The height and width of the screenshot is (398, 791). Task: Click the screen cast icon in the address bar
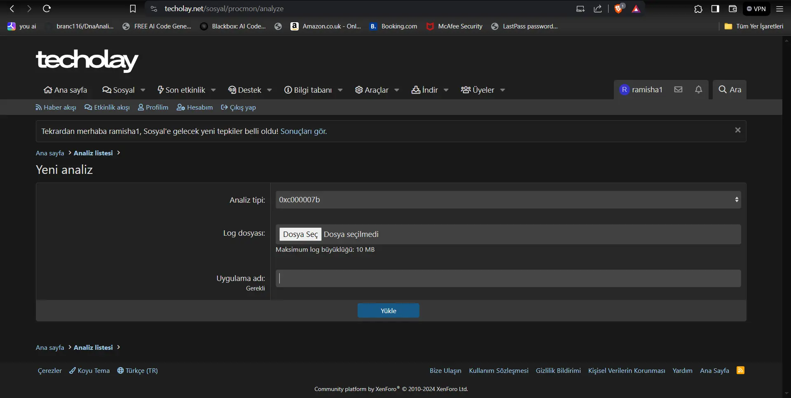point(580,9)
